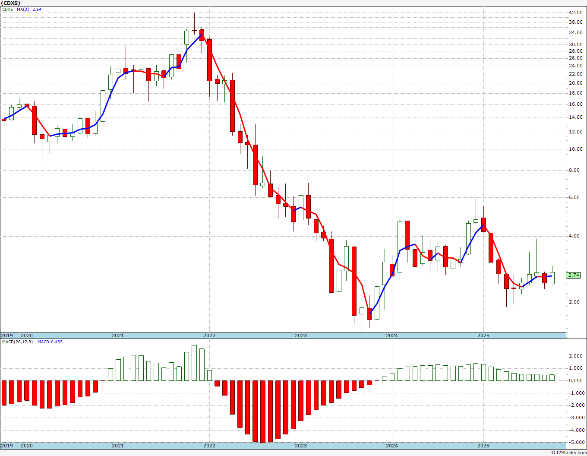
Task: Select the -5.000 MACD axis label
Action: pyautogui.click(x=576, y=443)
